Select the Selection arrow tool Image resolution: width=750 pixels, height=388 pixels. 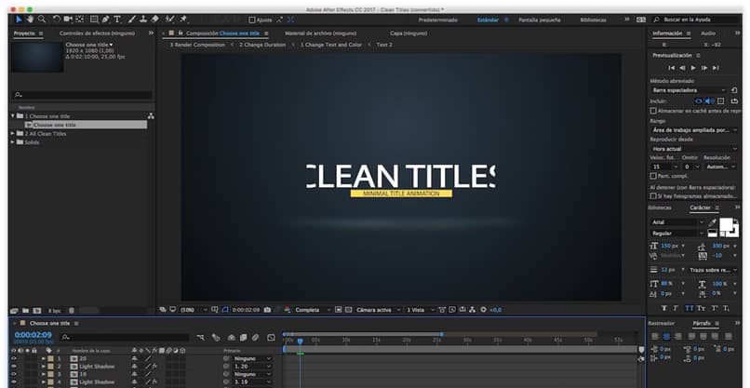(19, 20)
